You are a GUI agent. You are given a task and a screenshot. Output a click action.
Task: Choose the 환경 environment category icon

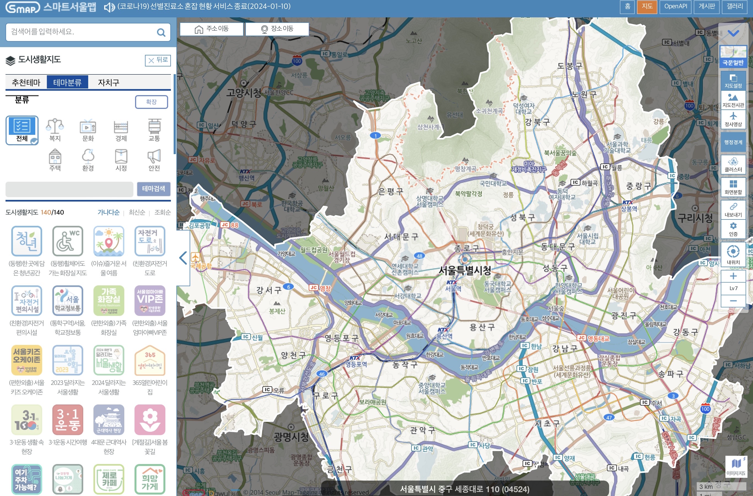tap(88, 160)
